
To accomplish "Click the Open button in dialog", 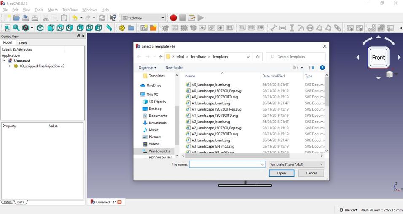I will (282, 173).
